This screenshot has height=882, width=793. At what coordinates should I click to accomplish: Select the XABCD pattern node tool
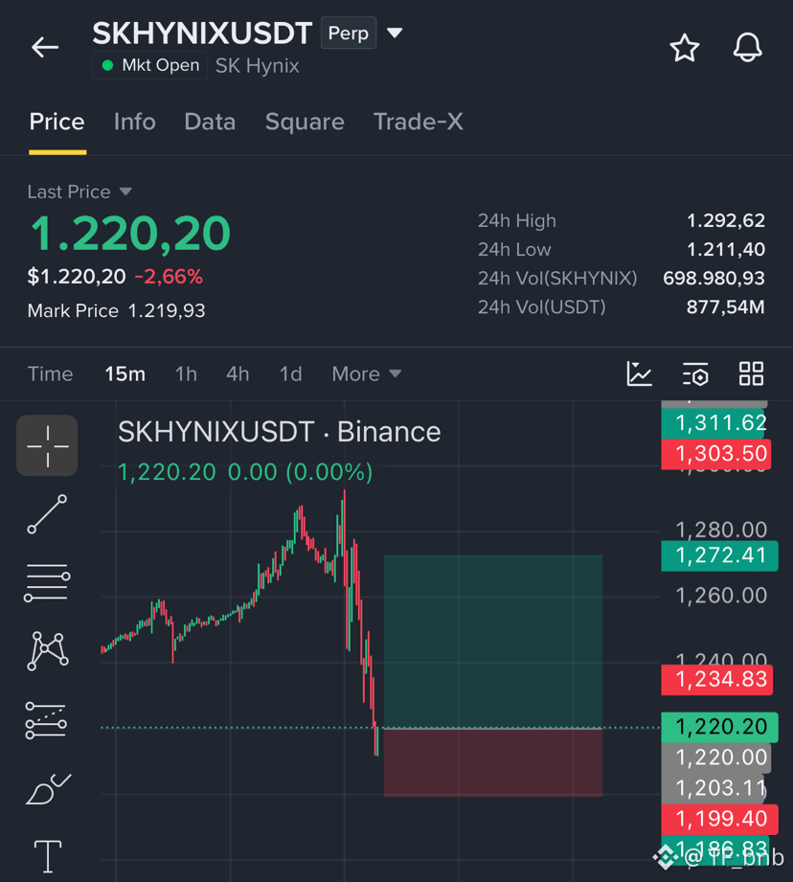tap(48, 651)
